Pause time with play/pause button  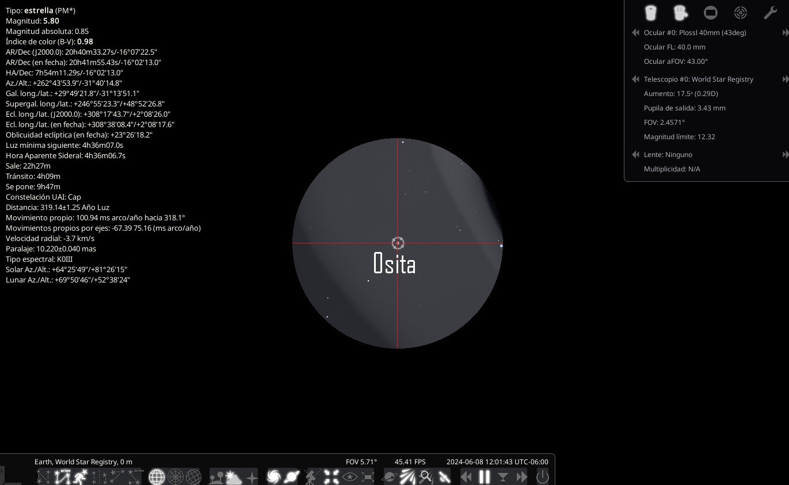(x=485, y=476)
